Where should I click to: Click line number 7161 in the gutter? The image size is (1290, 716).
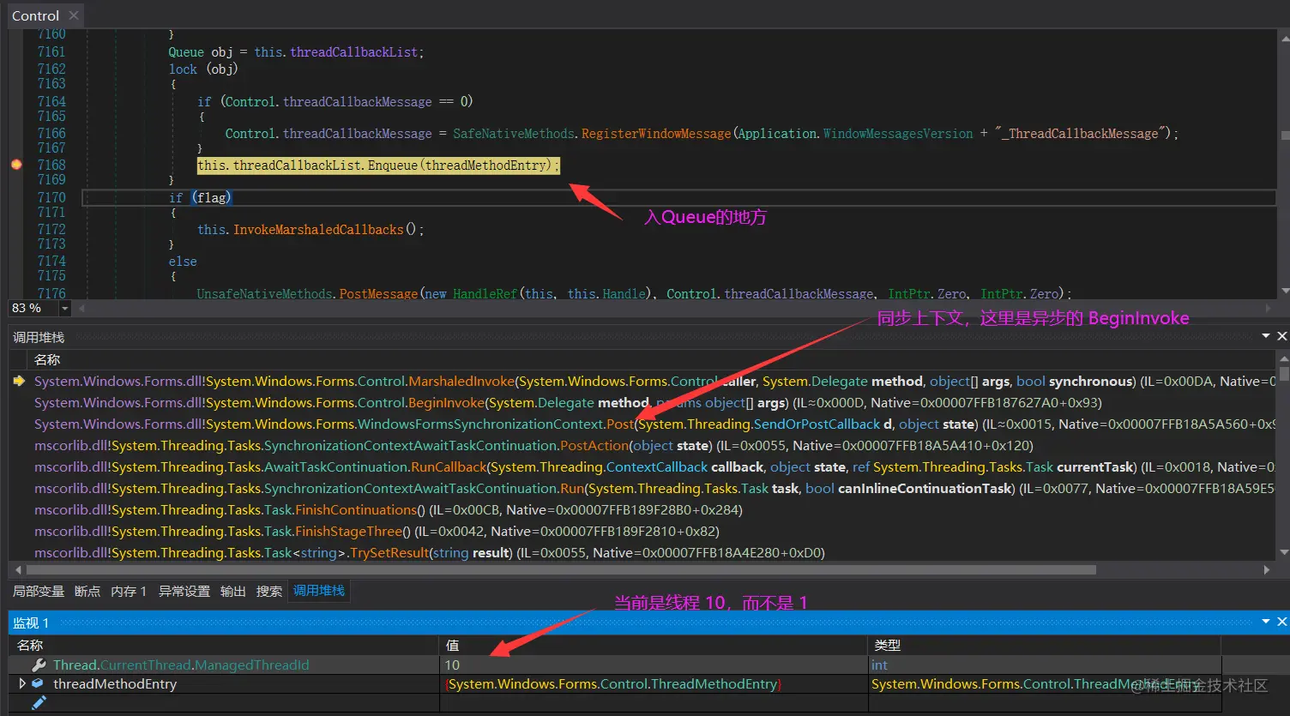pos(51,51)
